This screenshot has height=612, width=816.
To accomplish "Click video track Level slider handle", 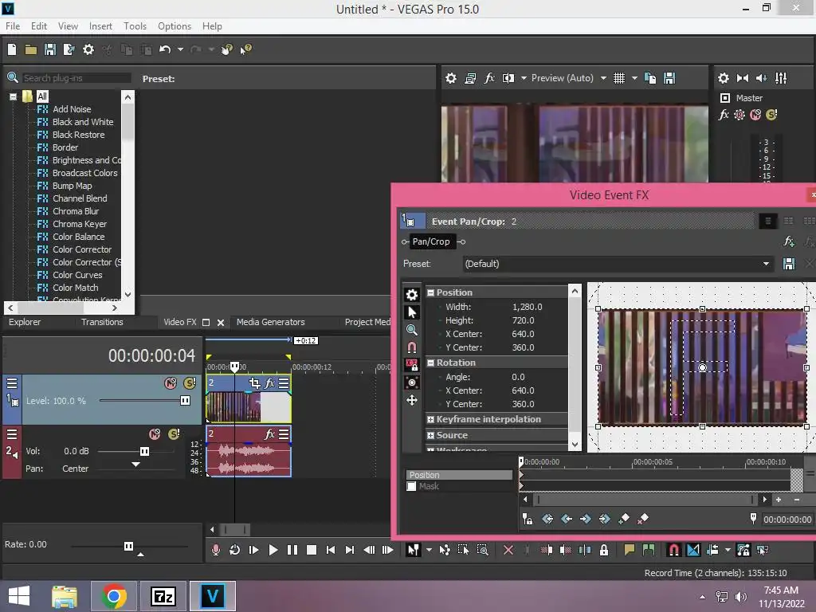I will (x=185, y=401).
